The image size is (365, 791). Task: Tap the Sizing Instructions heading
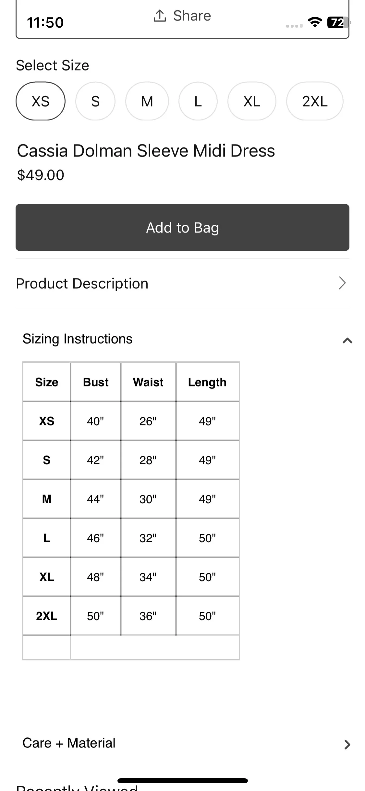click(x=78, y=339)
